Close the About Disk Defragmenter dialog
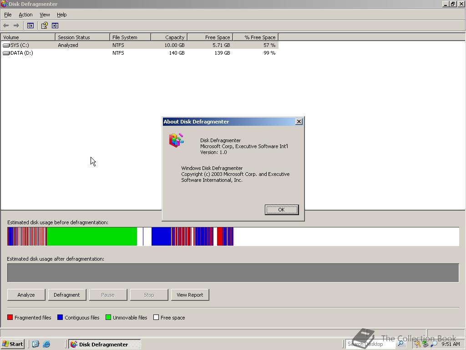466x350 pixels. (299, 121)
